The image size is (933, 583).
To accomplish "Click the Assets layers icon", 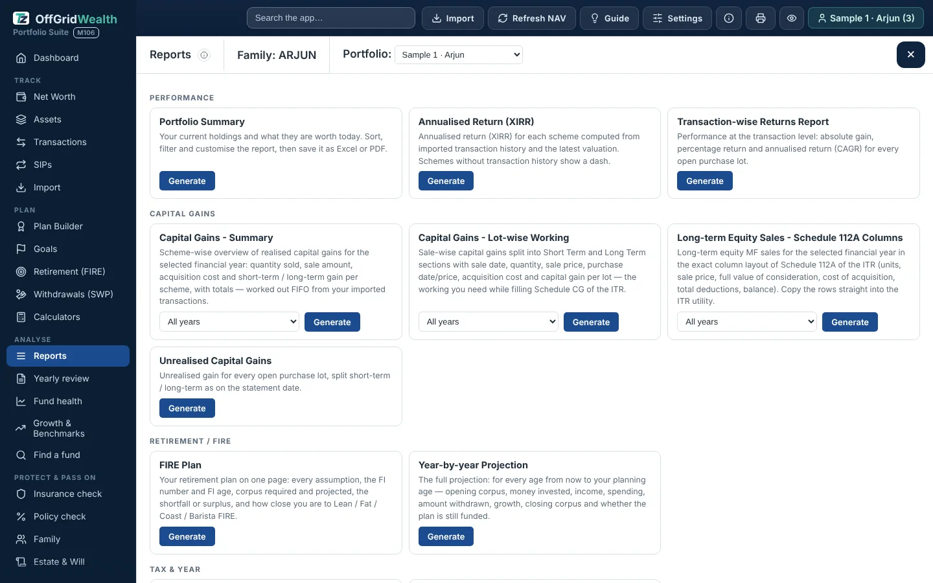I will point(21,119).
